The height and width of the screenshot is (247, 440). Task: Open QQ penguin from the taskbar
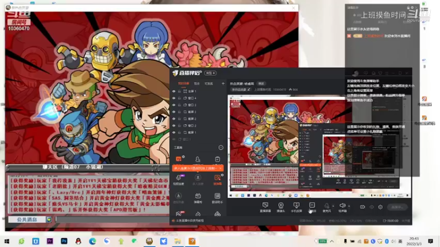tap(78, 241)
